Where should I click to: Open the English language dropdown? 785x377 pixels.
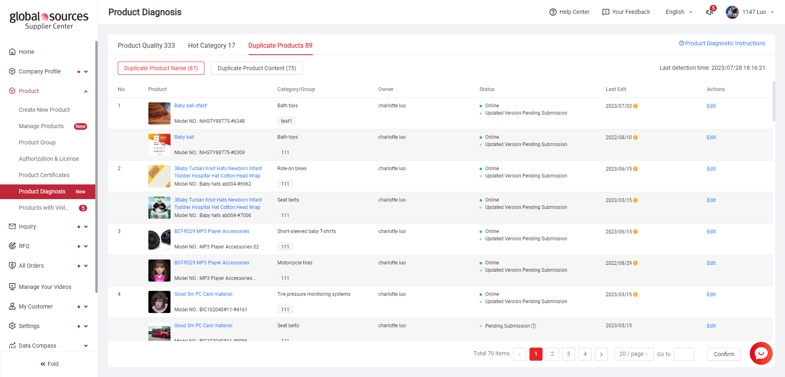tap(679, 12)
